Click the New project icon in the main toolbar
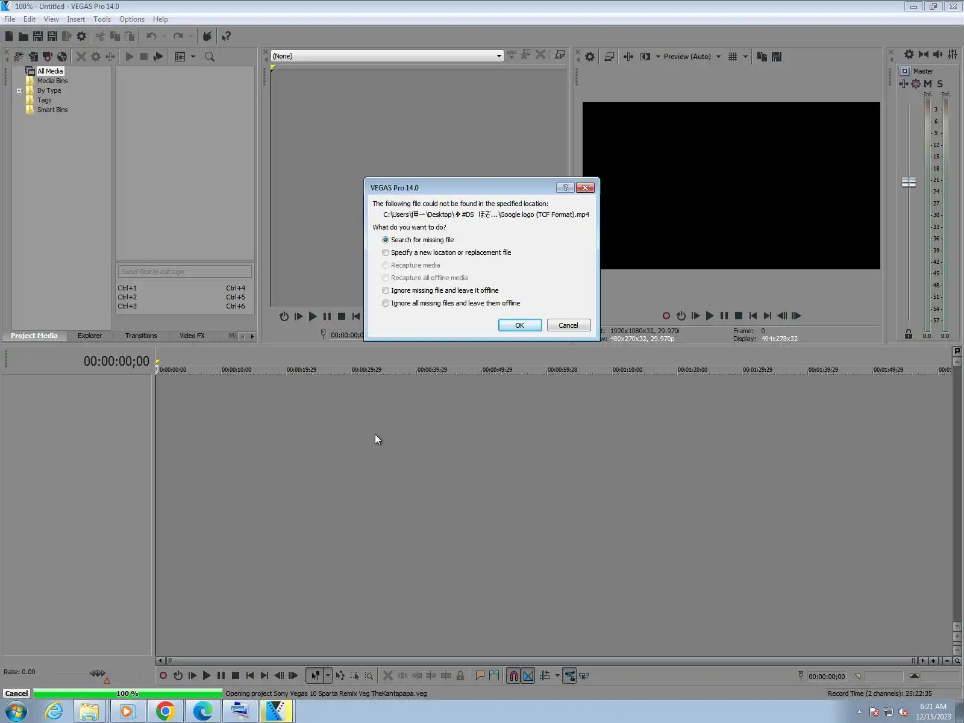Screen dimensions: 964x723 click(x=9, y=36)
